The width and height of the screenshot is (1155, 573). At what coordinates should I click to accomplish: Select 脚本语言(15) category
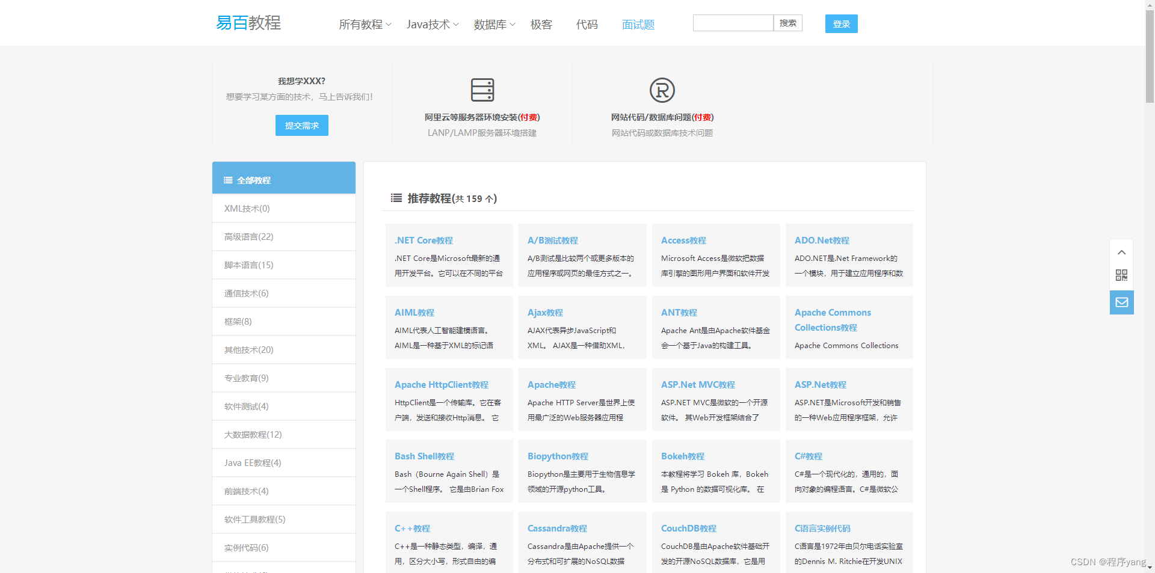tap(284, 265)
